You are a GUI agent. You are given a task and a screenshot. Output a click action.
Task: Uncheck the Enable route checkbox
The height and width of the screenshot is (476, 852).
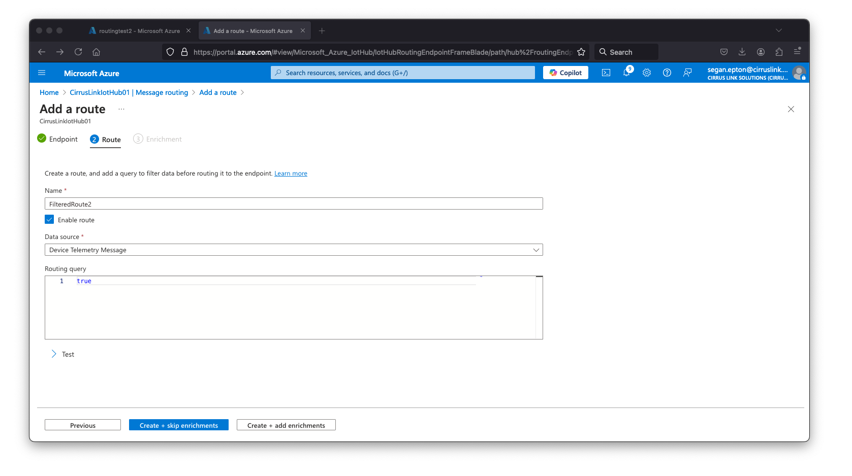coord(49,220)
